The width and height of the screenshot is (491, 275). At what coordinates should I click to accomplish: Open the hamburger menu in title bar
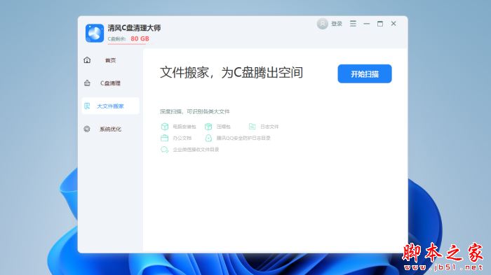coord(353,23)
